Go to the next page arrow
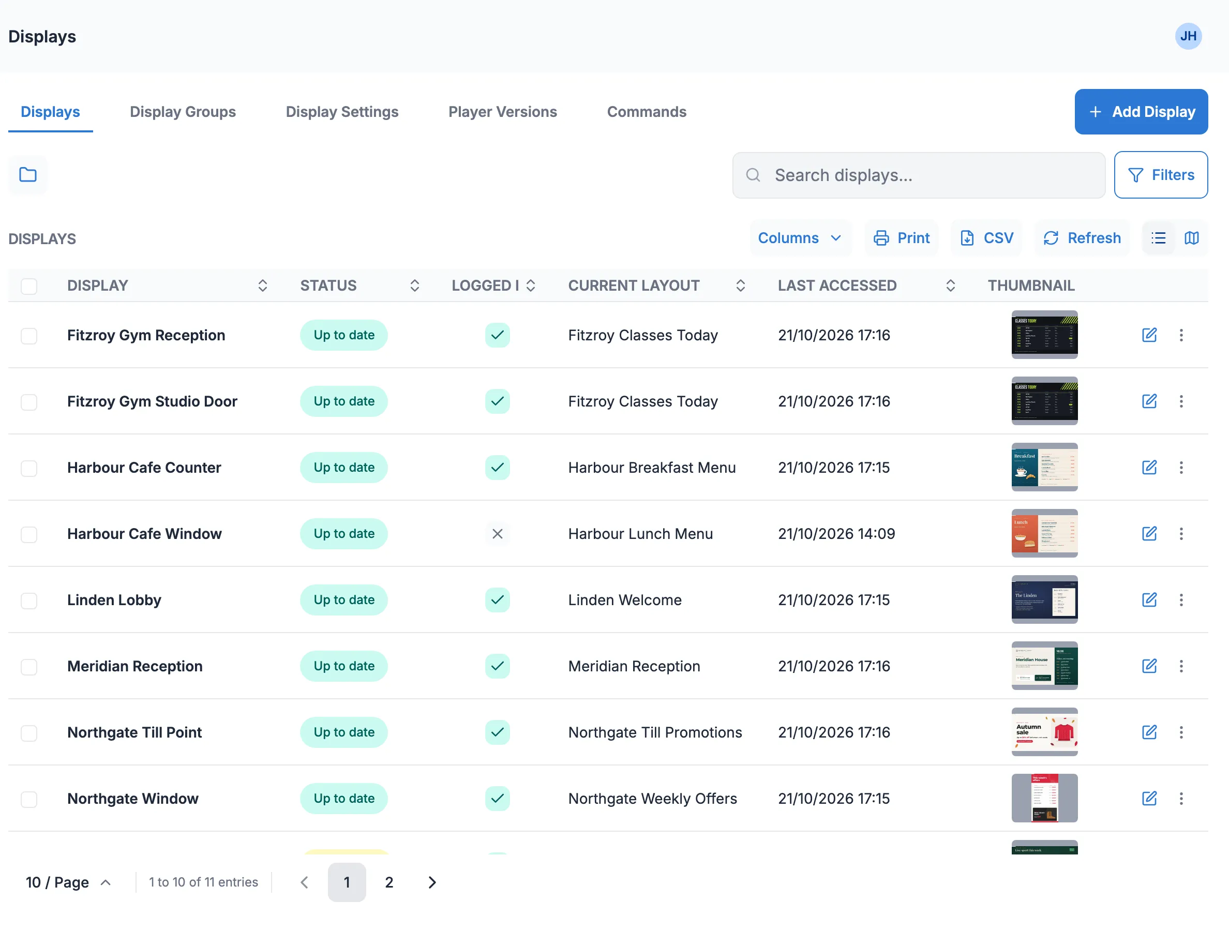This screenshot has width=1229, height=931. click(432, 882)
